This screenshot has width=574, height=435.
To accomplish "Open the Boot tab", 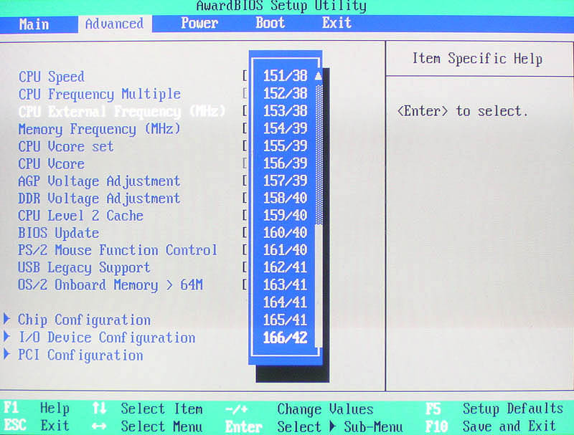I will pyautogui.click(x=270, y=24).
